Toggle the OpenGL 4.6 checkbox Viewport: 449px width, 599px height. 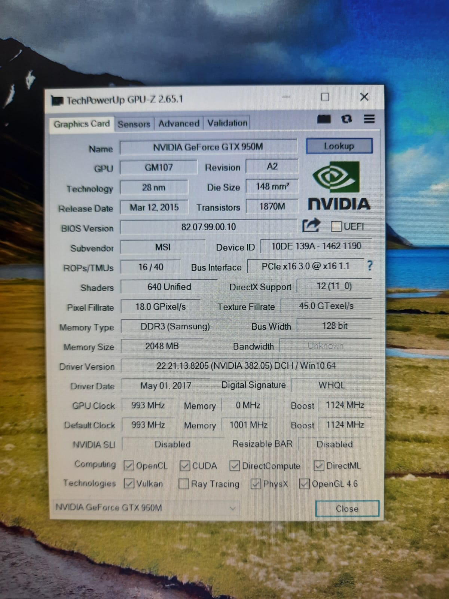pyautogui.click(x=305, y=484)
